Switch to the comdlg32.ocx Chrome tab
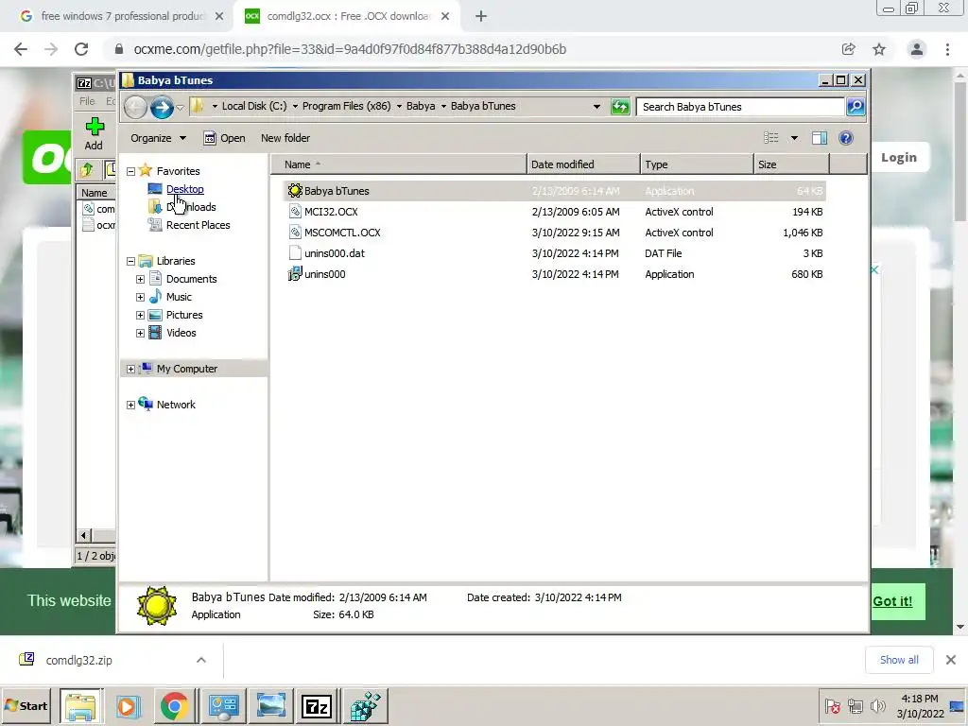The image size is (968, 726). pos(348,16)
